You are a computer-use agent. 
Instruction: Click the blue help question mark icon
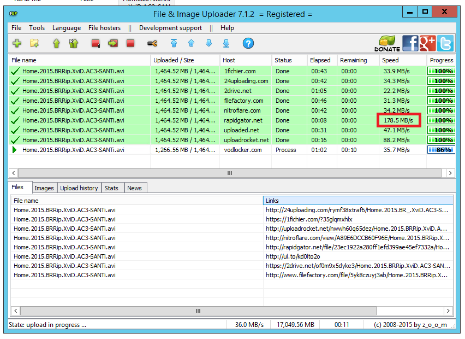[248, 43]
